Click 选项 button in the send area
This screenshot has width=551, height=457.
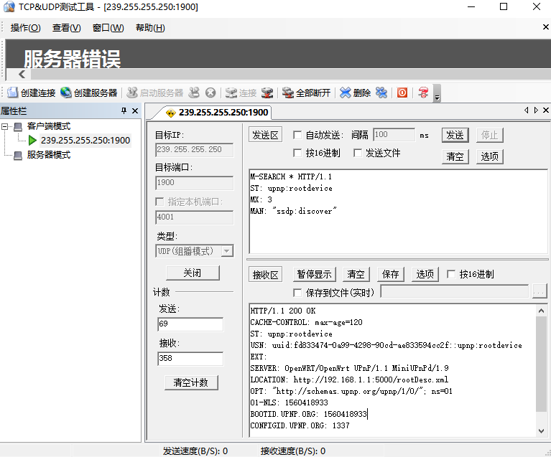(489, 156)
